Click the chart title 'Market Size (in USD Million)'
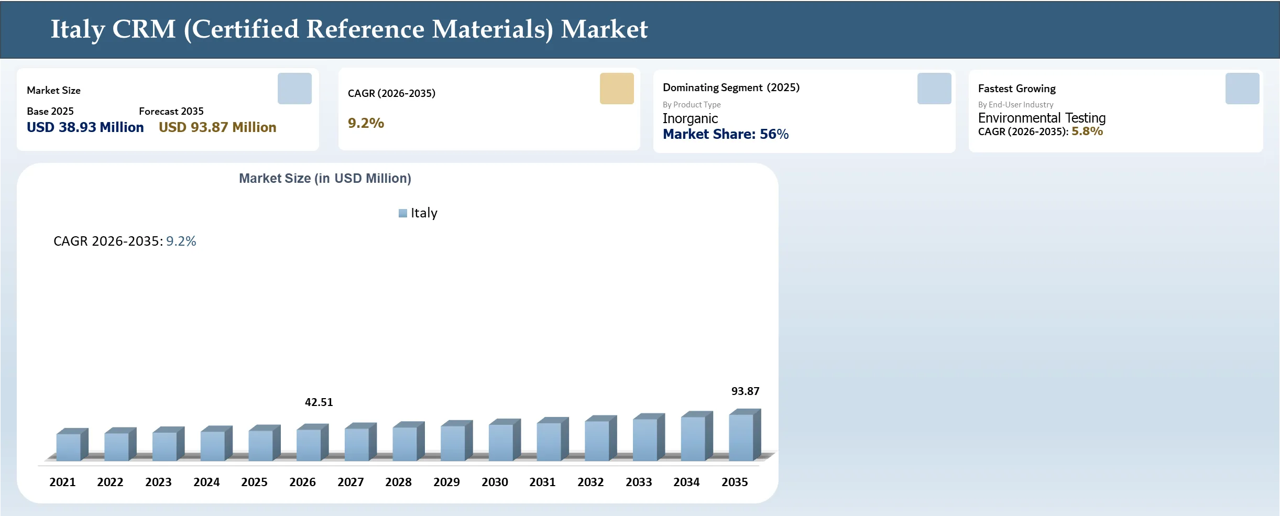The image size is (1280, 516). click(x=325, y=179)
